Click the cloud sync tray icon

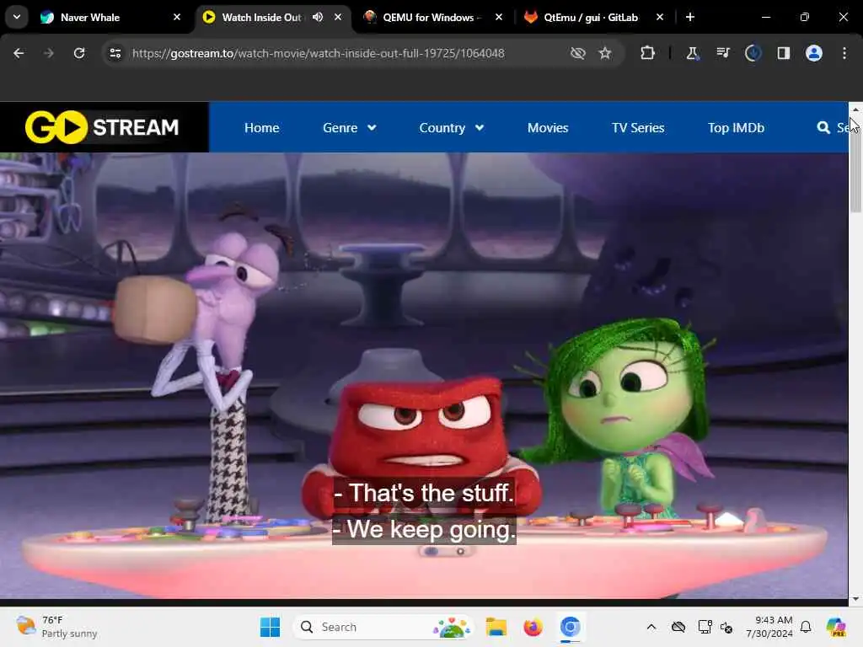pos(678,627)
